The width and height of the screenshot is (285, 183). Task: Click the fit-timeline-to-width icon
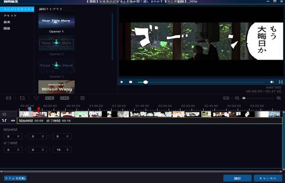coord(226,98)
